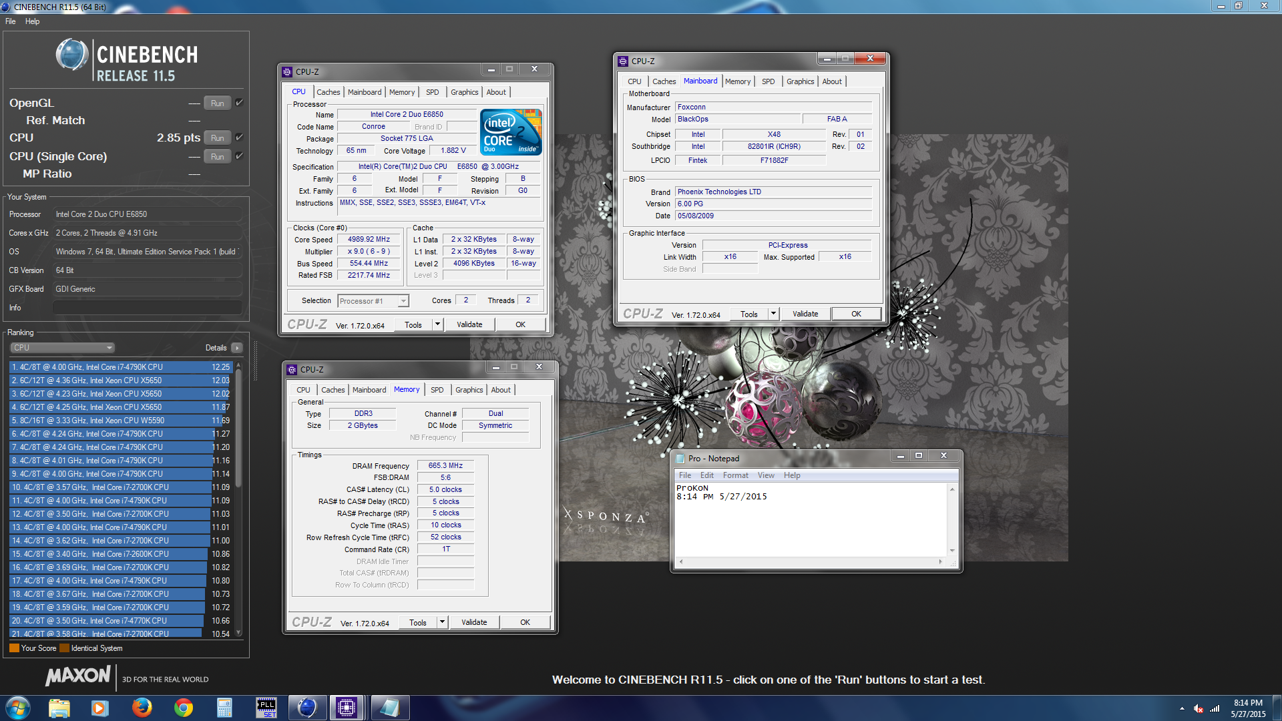Click the ranking list scrollbar

point(238,427)
